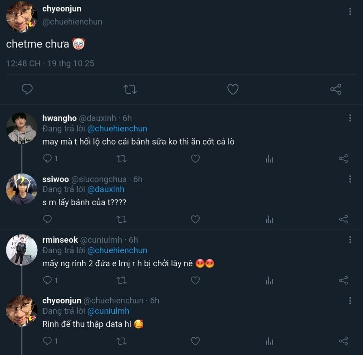Image resolution: width=363 pixels, height=355 pixels.
Task: Open rminseok's profile picture
Action: tap(21, 250)
